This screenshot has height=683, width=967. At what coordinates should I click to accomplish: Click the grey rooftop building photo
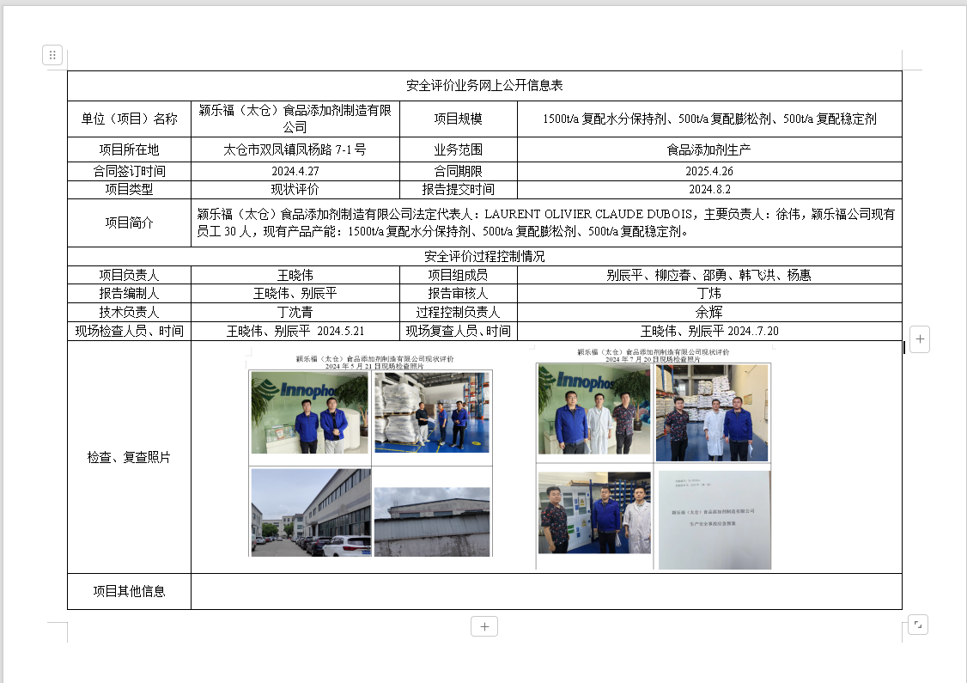[x=432, y=521]
